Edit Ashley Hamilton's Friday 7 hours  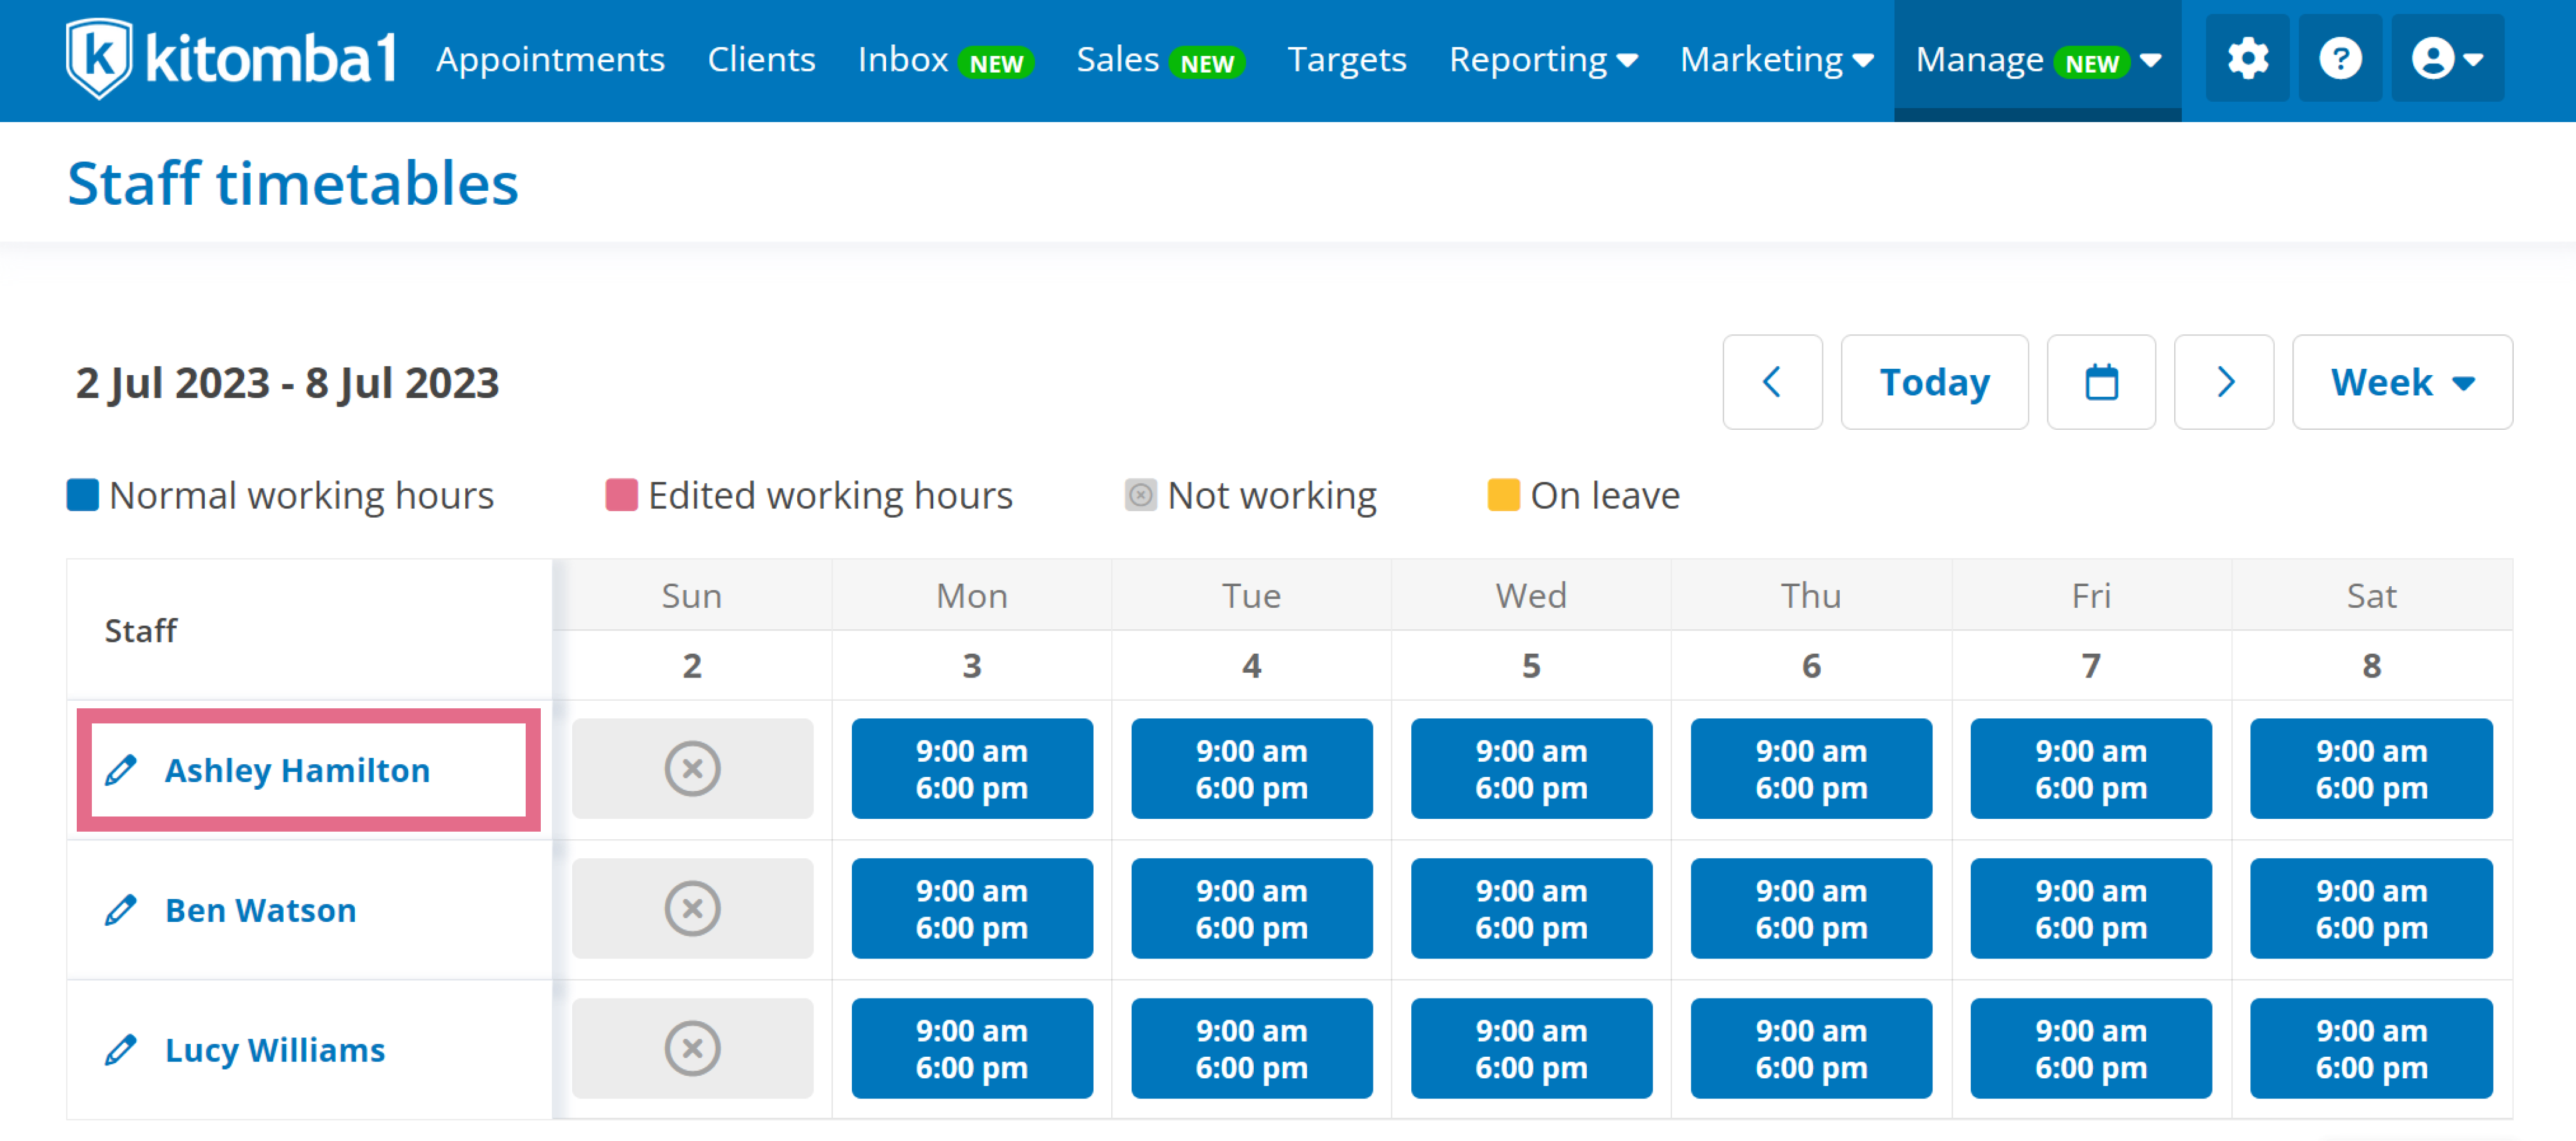coord(2091,769)
